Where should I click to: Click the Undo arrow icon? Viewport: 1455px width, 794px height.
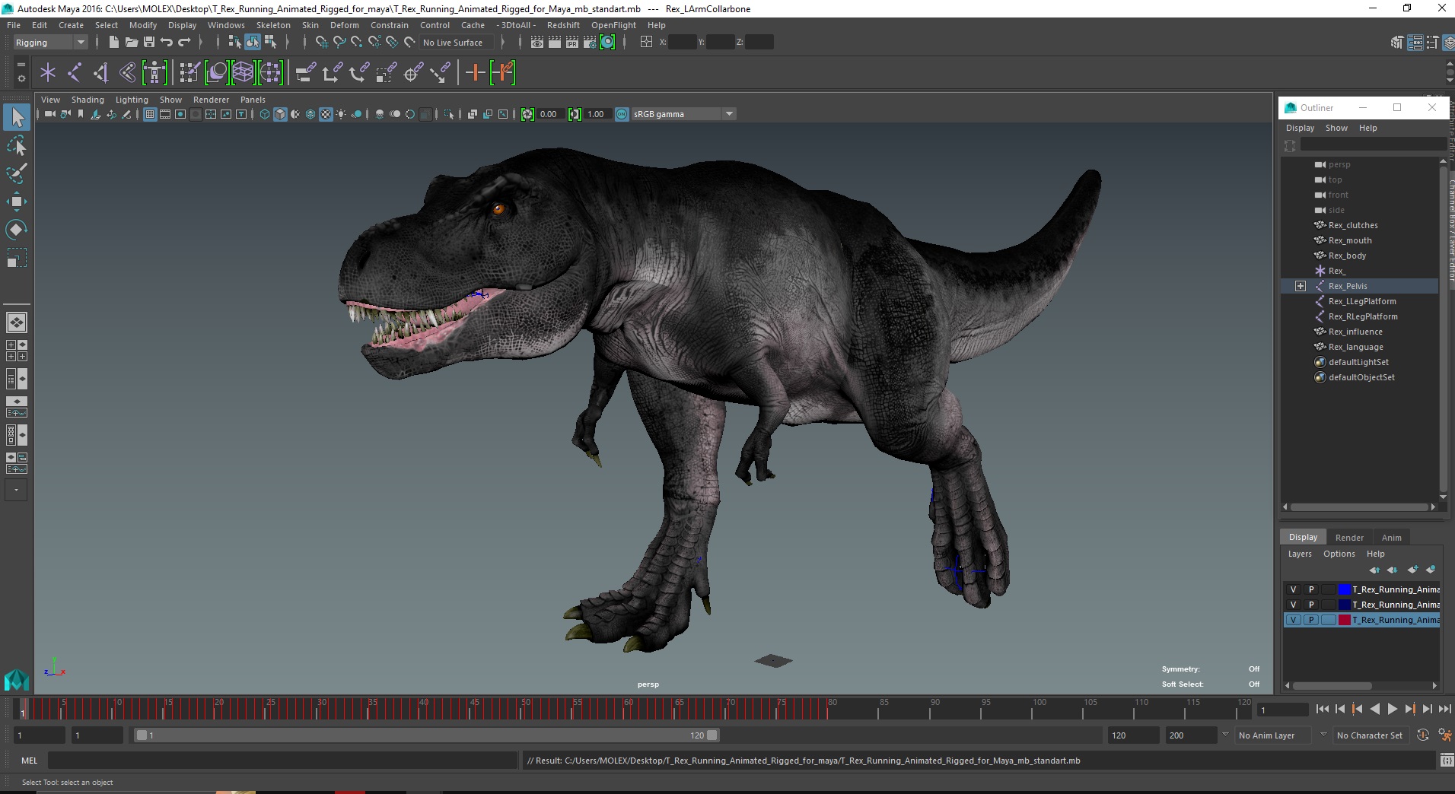click(x=166, y=43)
